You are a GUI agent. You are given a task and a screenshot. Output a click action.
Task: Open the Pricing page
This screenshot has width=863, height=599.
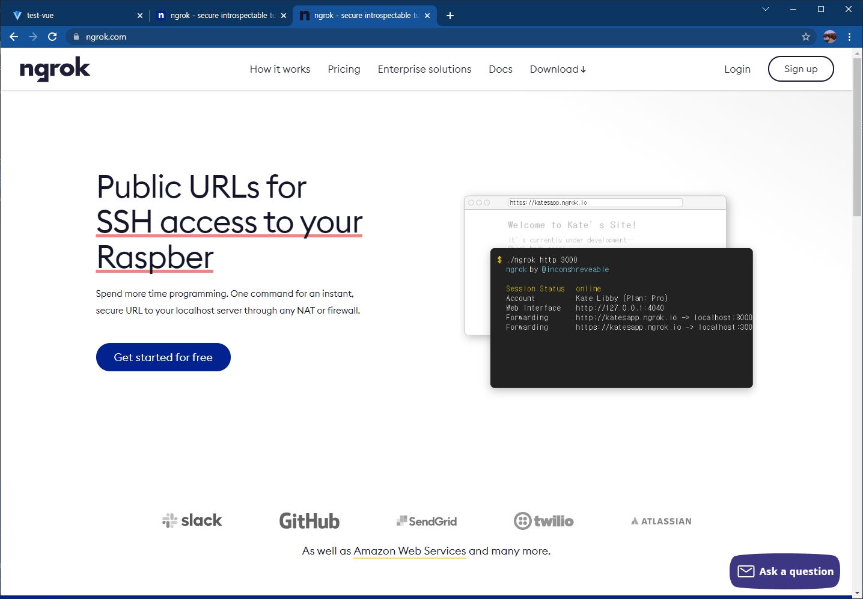point(344,69)
